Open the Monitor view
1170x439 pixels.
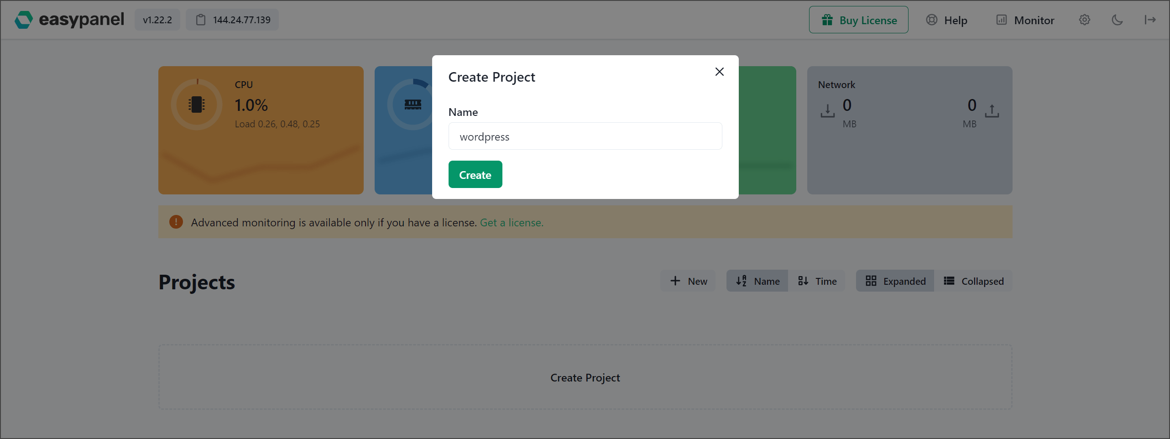(1025, 20)
